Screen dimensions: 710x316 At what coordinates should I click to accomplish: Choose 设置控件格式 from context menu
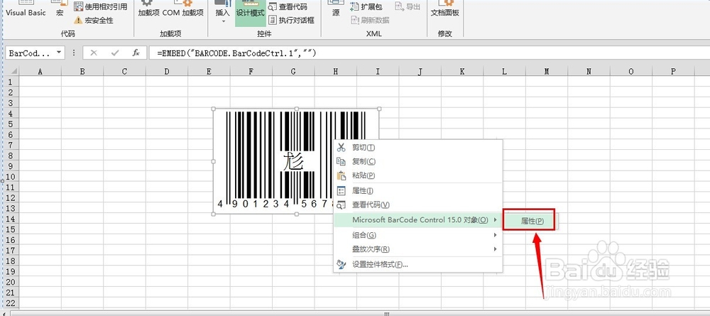[x=418, y=264]
